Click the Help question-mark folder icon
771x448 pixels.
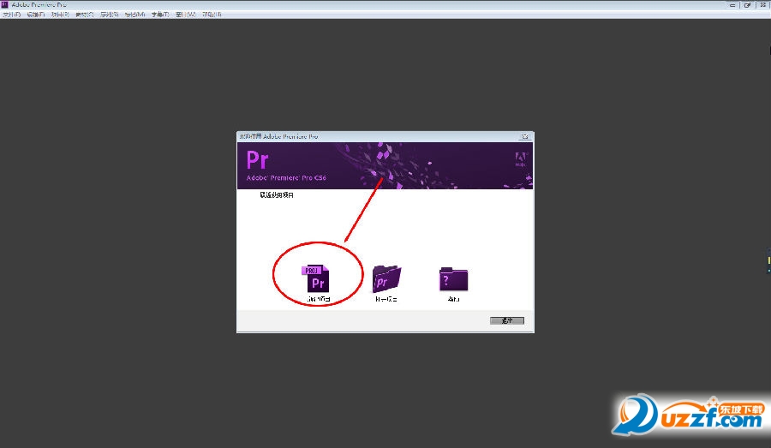[453, 279]
